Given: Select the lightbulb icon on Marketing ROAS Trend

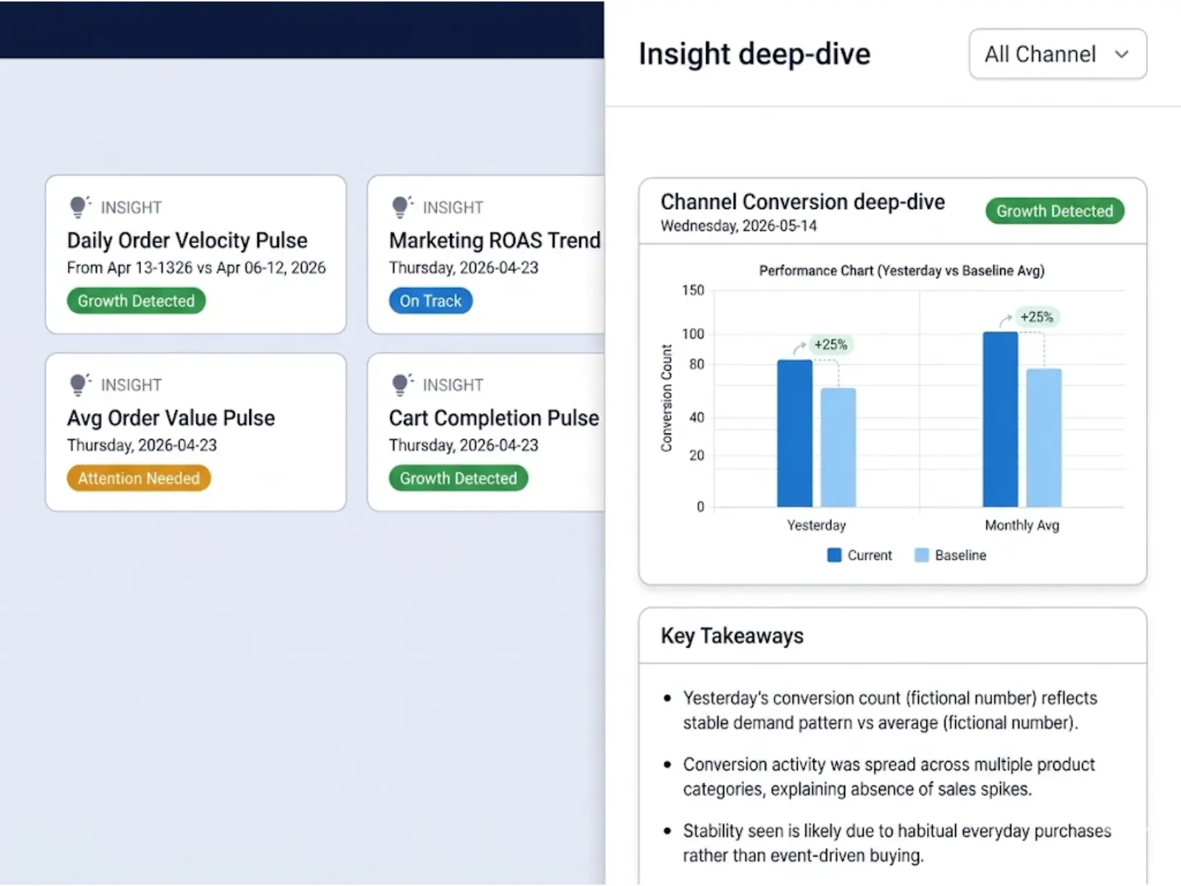Looking at the screenshot, I should [x=402, y=205].
